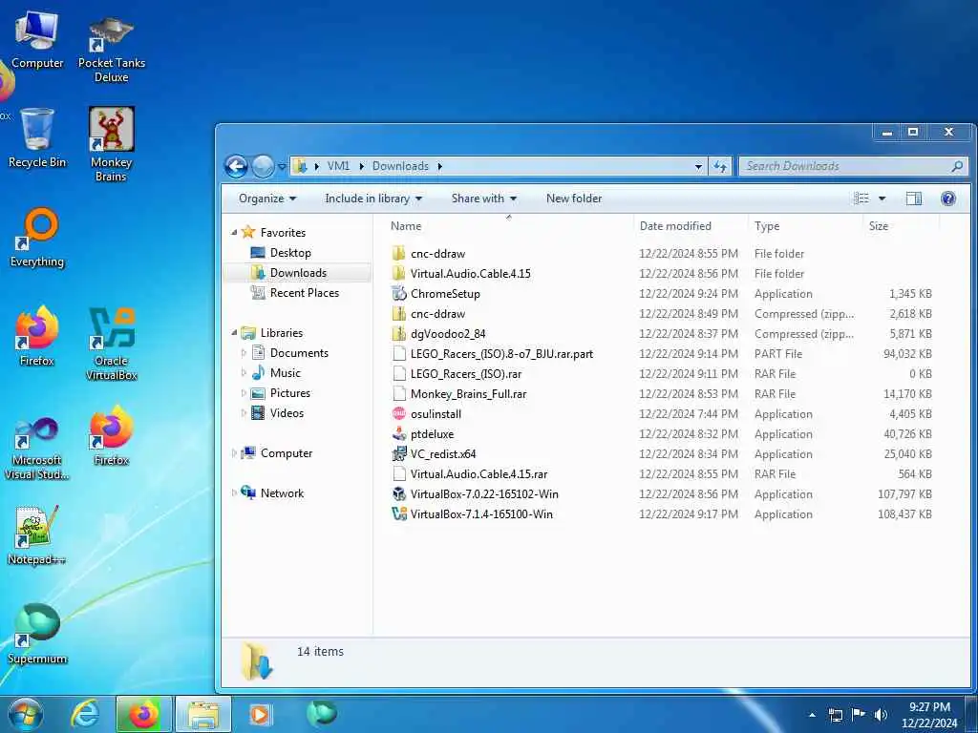Expand the Computer tree node
Screen dimensions: 978x733
pyautogui.click(x=235, y=453)
